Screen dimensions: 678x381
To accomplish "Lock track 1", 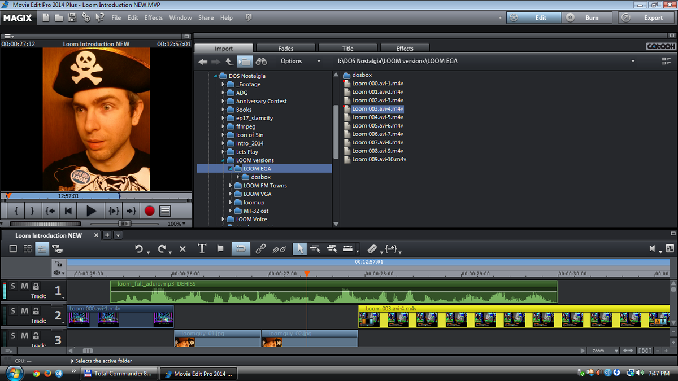I will point(36,286).
